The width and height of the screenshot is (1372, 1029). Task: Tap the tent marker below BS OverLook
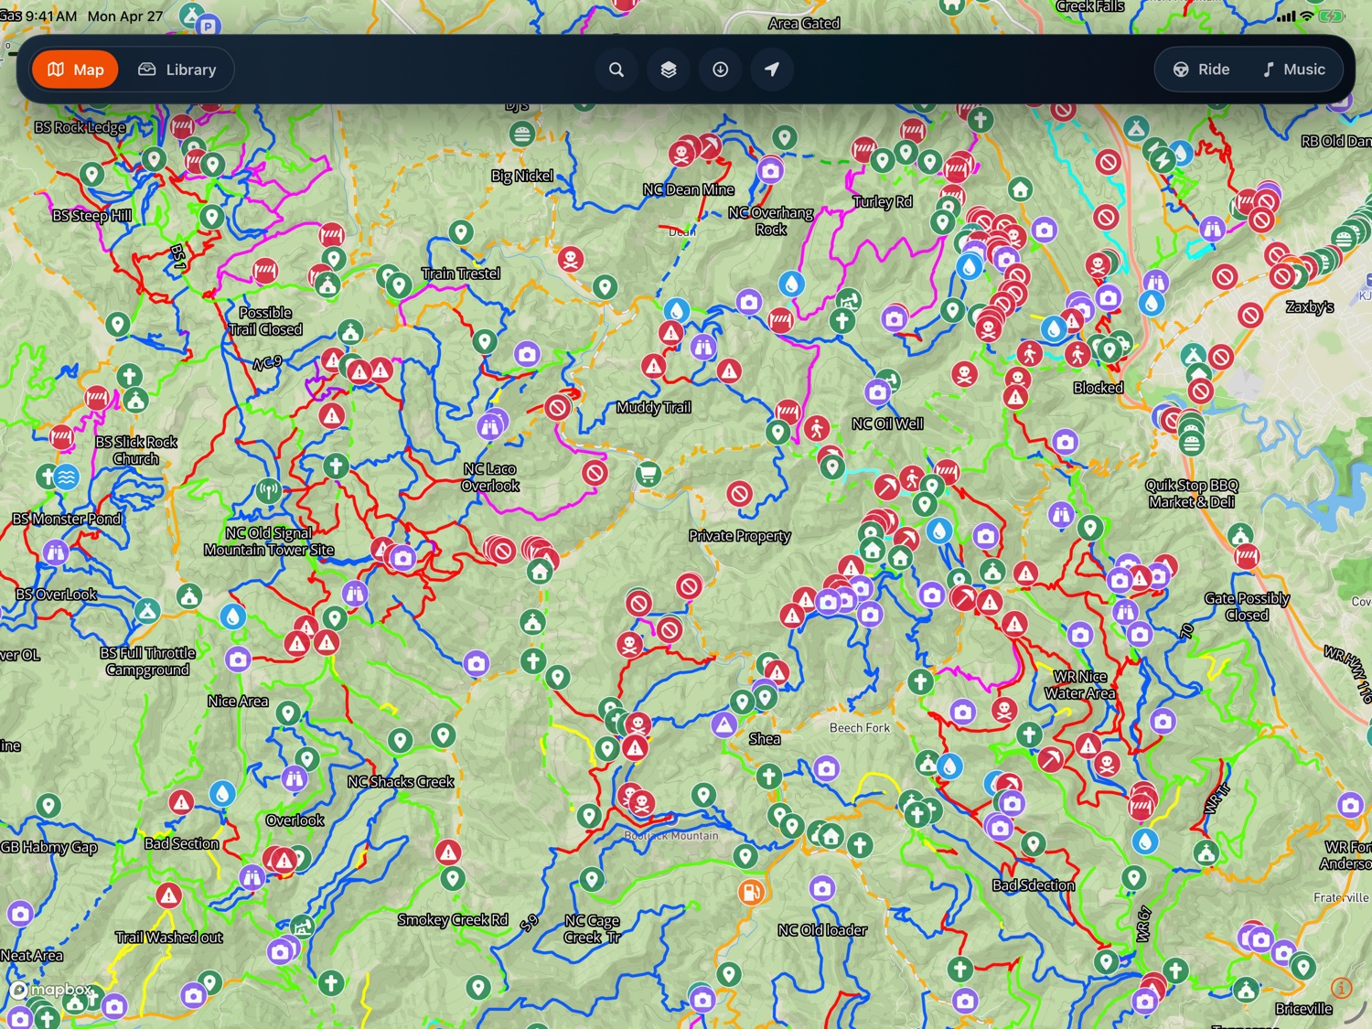point(146,611)
